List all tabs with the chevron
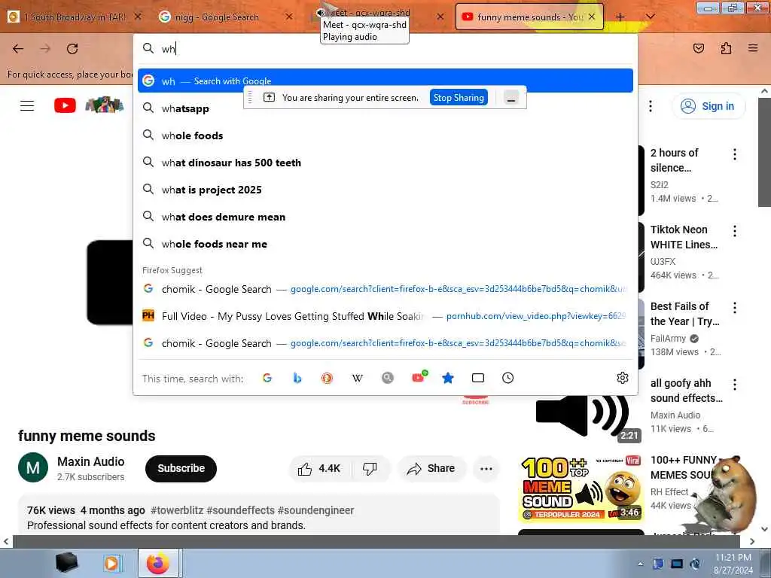Viewport: 771px width, 578px height. (x=650, y=17)
